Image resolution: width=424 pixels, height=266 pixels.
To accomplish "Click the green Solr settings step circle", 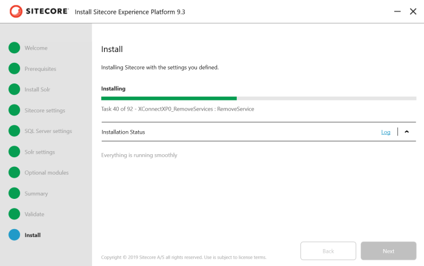I will pos(15,152).
